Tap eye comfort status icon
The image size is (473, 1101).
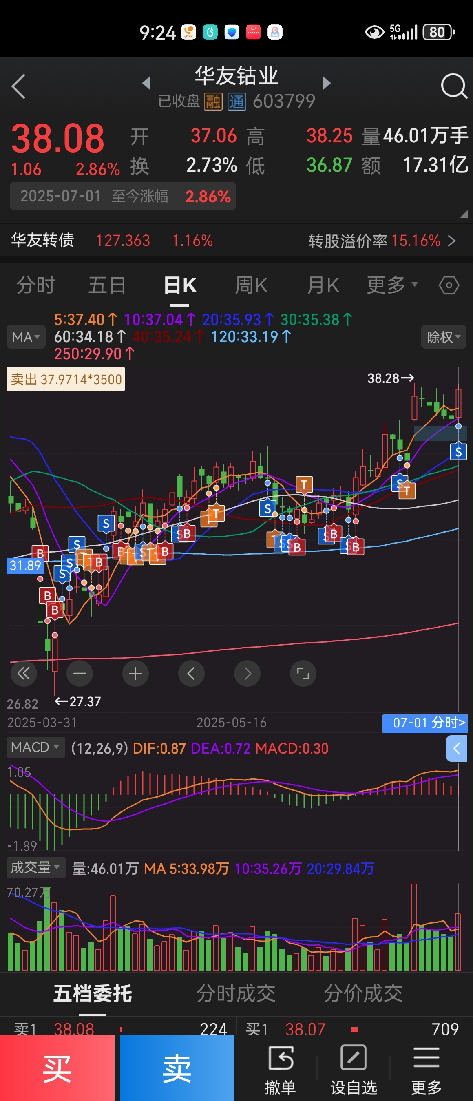(374, 32)
